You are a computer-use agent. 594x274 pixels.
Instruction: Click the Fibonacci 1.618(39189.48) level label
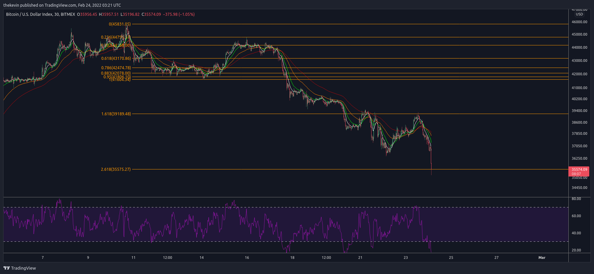point(116,114)
